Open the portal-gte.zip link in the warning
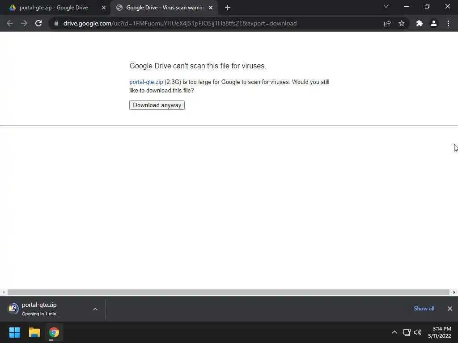Viewport: 458px width, 343px height. 146,82
